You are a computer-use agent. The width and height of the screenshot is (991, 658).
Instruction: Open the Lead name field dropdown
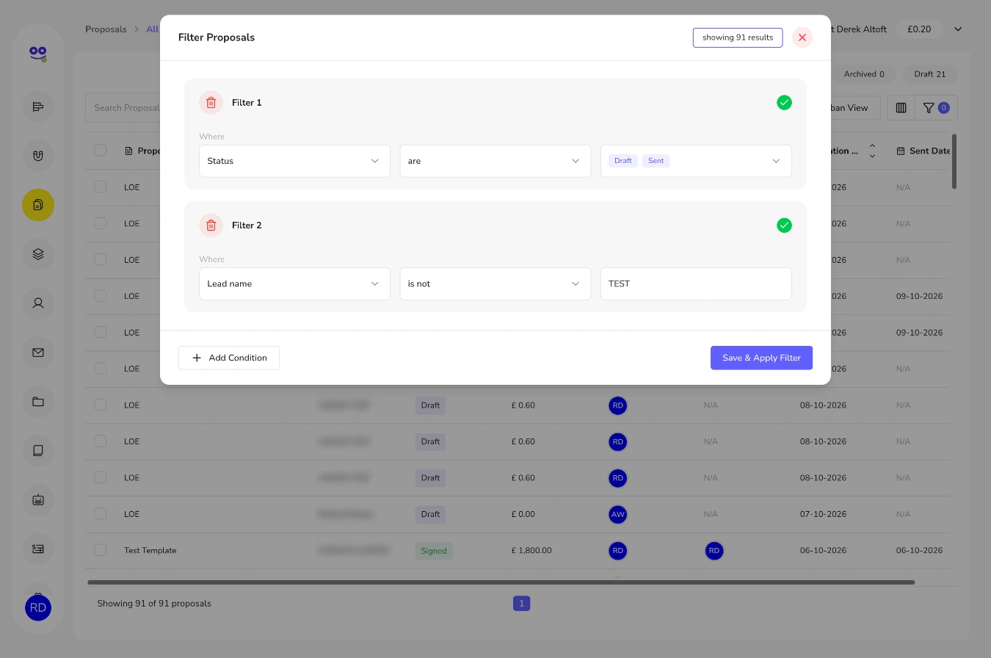[294, 283]
